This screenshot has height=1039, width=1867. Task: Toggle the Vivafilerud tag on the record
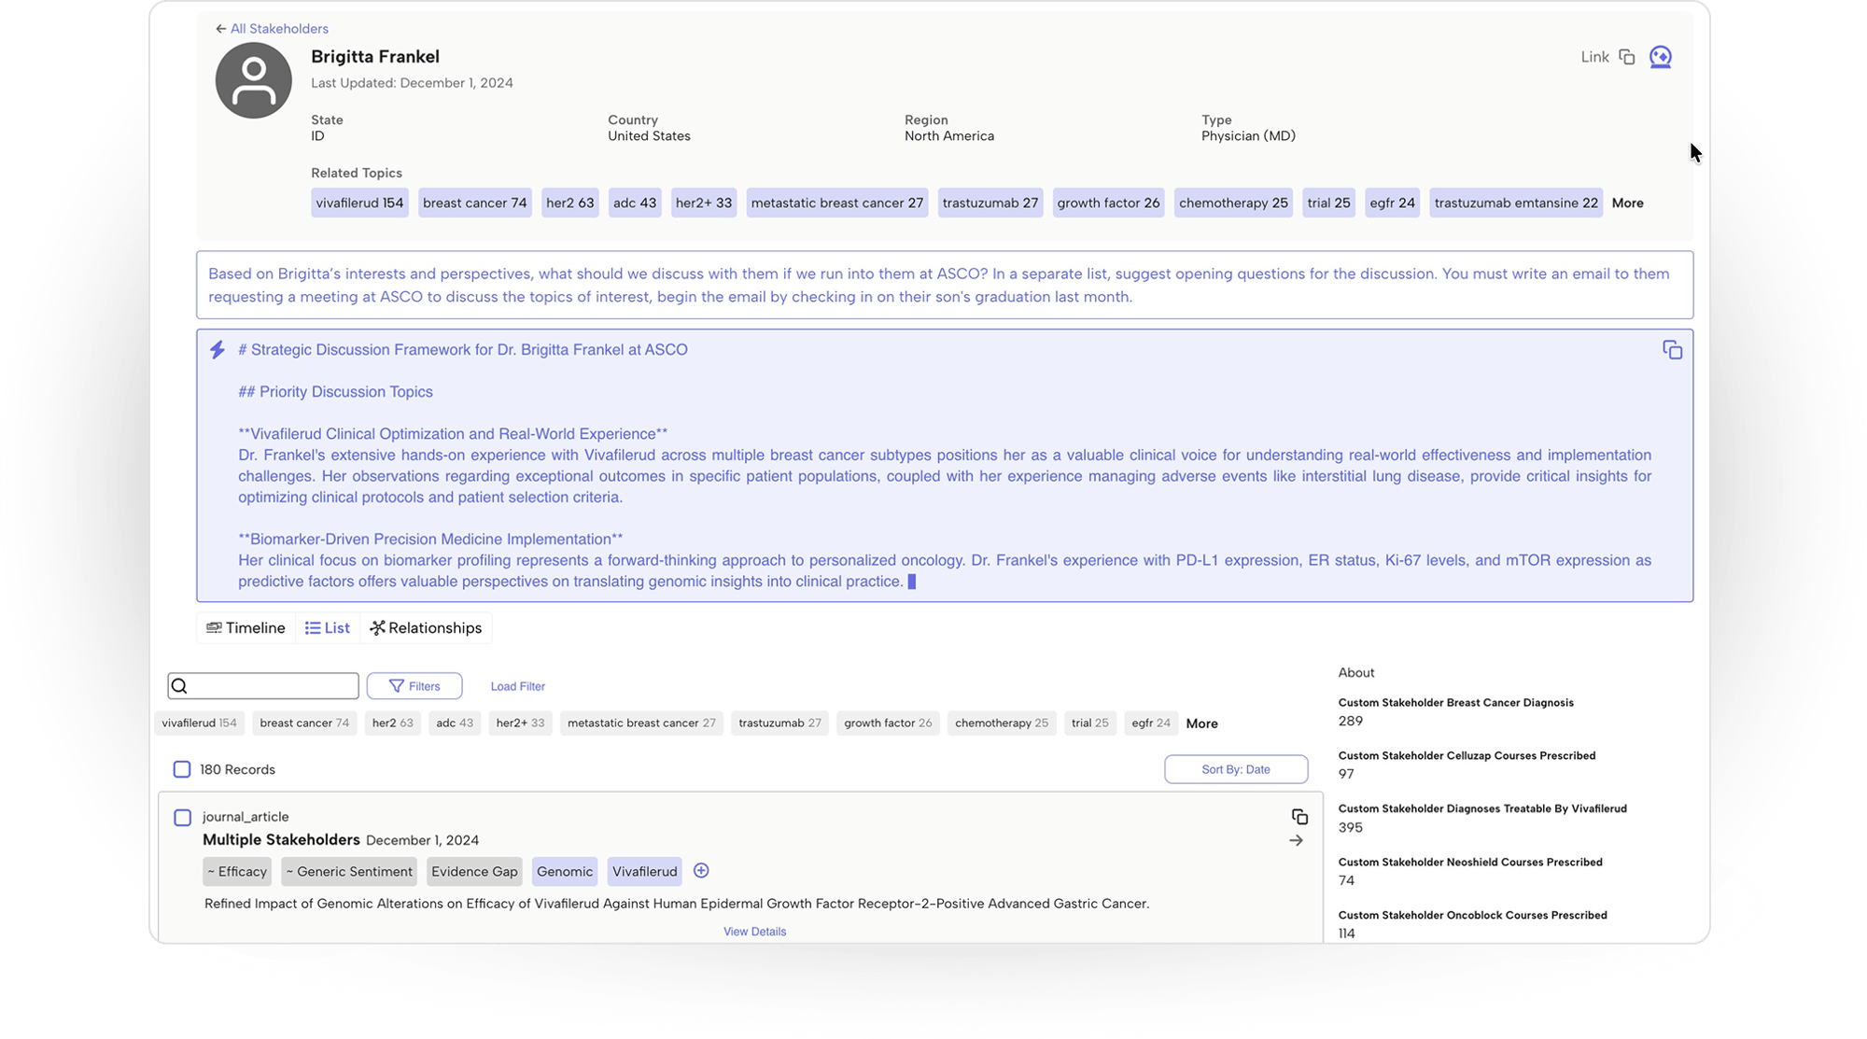point(644,872)
